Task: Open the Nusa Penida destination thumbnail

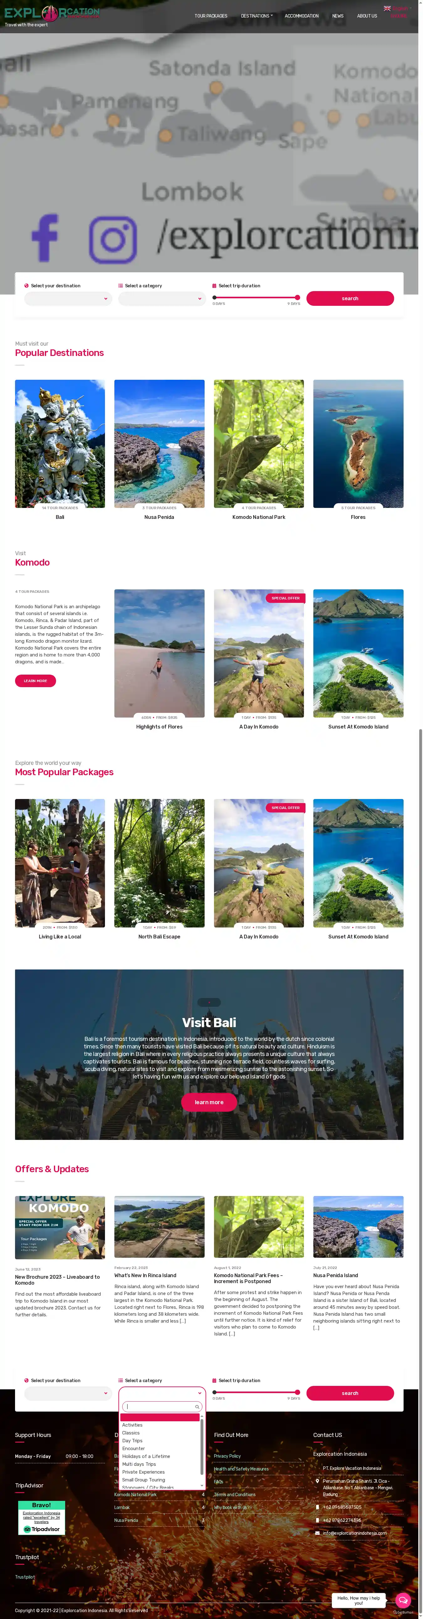Action: 159,444
